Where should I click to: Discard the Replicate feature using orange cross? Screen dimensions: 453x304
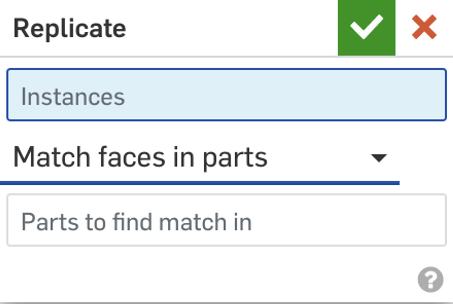[x=424, y=27]
